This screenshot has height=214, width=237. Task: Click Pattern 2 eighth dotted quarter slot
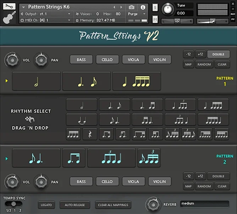(x=36, y=158)
